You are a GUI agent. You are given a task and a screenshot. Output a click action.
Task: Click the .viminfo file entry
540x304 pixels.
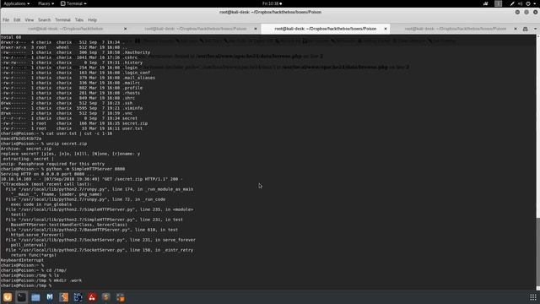(132, 108)
